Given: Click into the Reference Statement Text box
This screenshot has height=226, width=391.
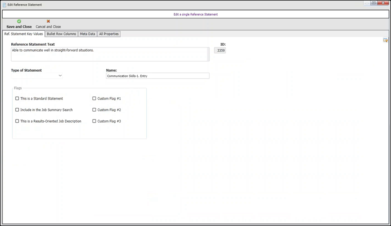Looking at the screenshot, I should 110,54.
